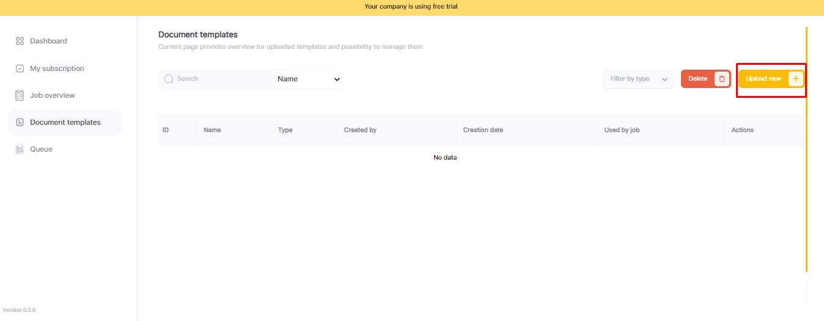Click the ID column header
This screenshot has width=824, height=321.
tap(166, 130)
